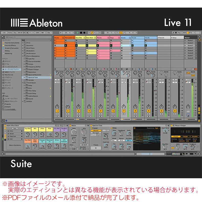The width and height of the screenshot is (202, 202).
Task: Click track activator 5 on Plucks
Action: 100,111
